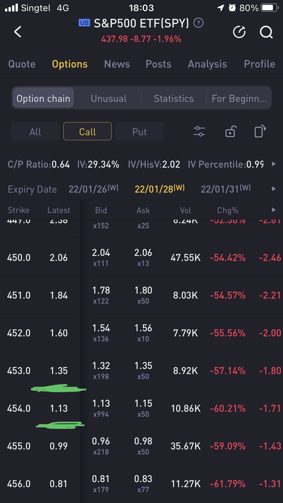Switch to the News tab

tap(117, 64)
